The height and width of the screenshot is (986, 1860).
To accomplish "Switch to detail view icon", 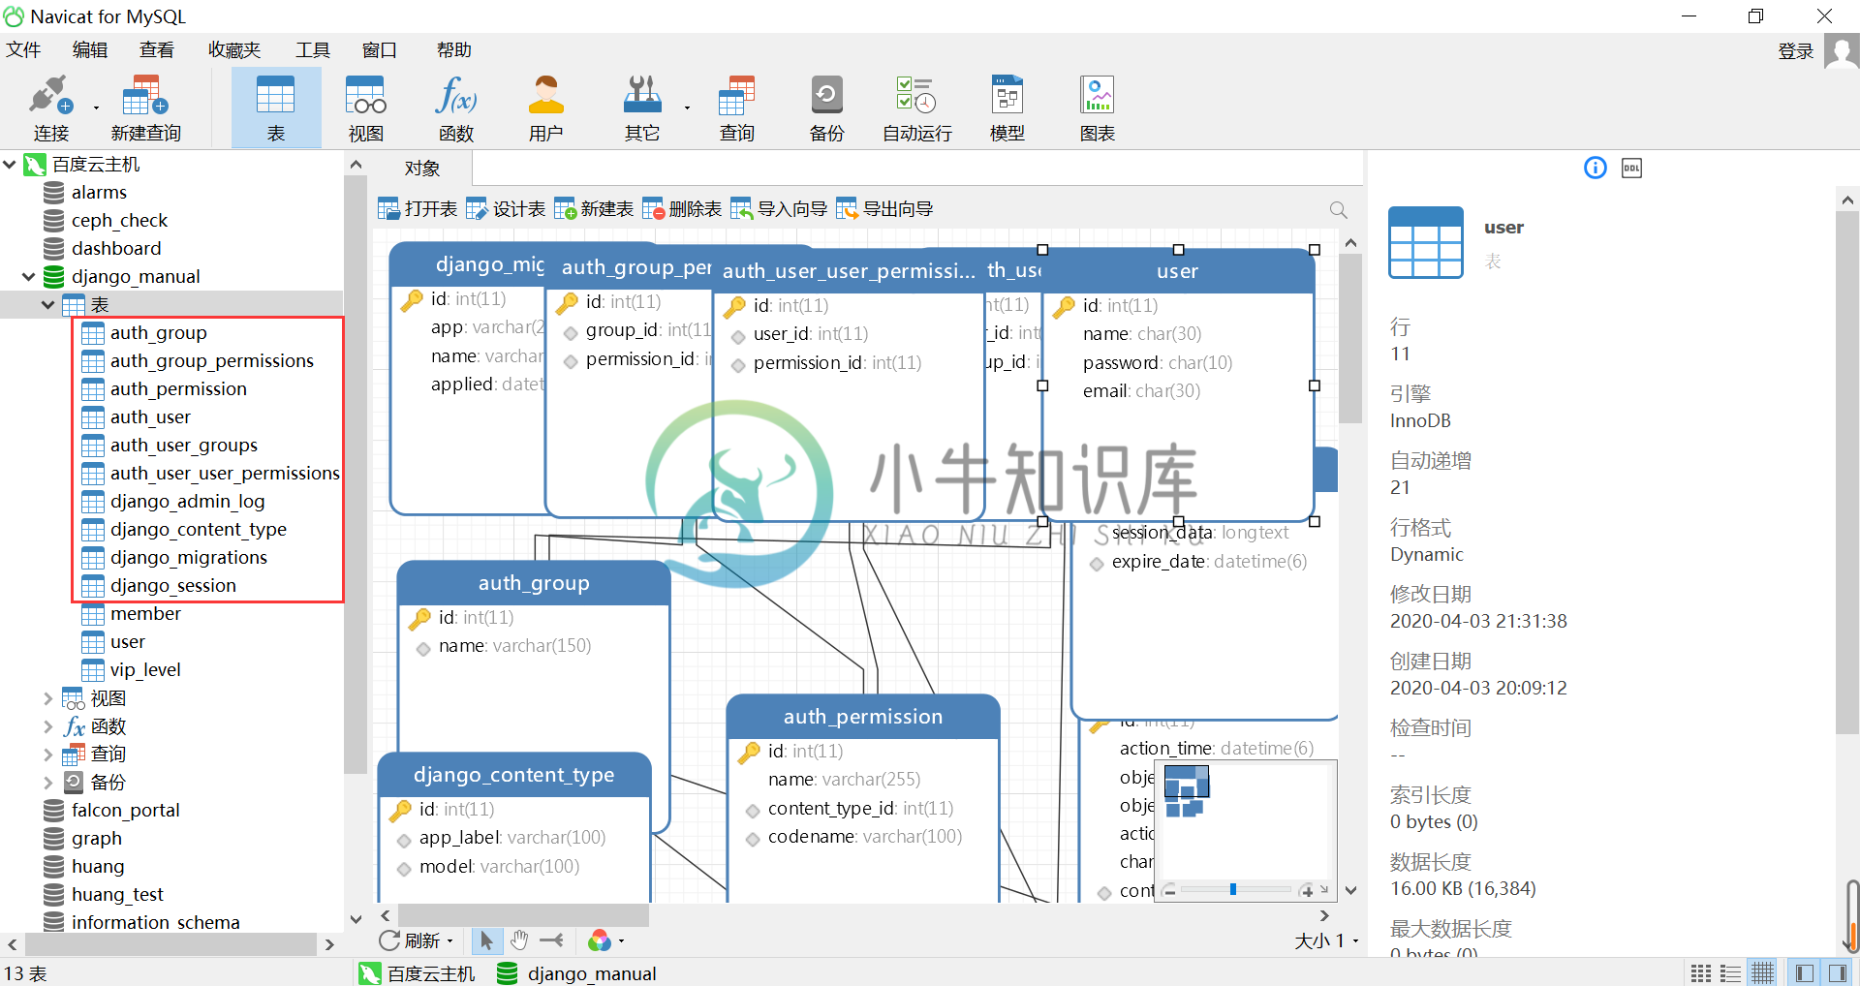I will click(x=1731, y=973).
